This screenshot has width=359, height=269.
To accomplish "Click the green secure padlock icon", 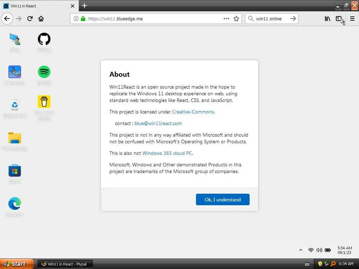I will [83, 19].
